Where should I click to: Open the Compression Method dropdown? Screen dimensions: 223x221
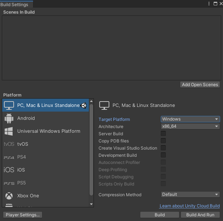(190, 194)
